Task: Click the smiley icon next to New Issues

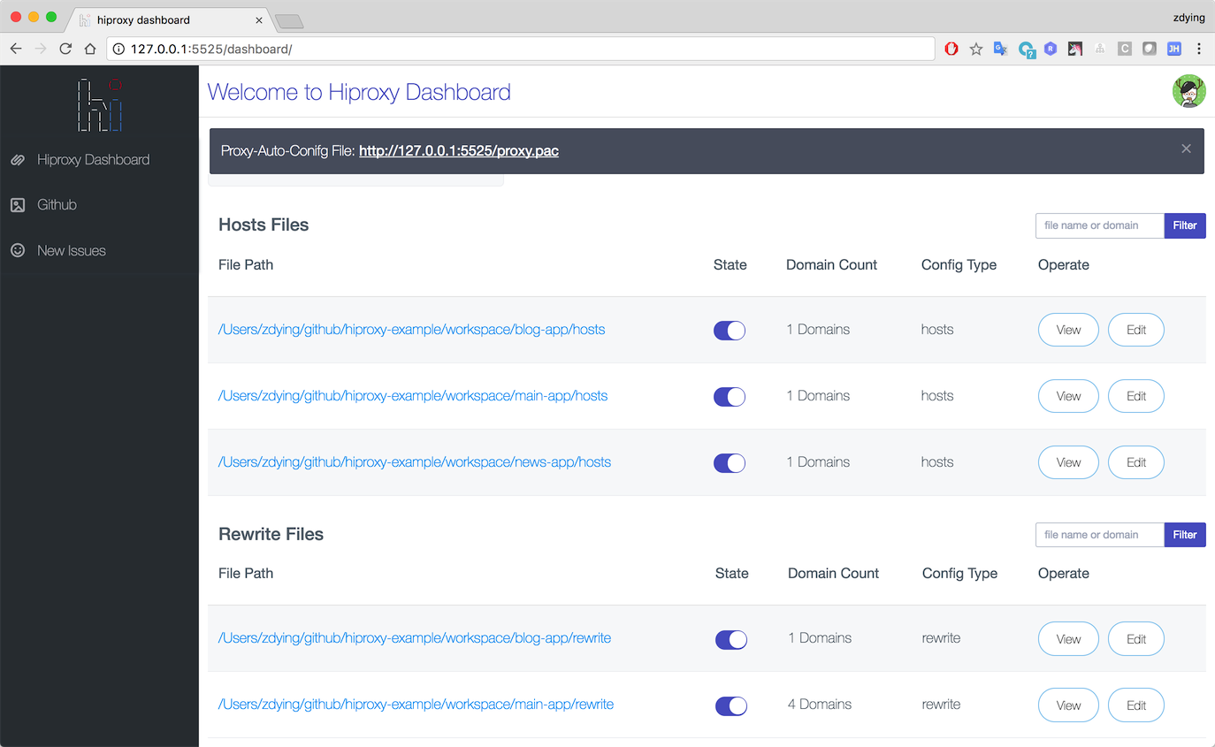Action: click(x=18, y=250)
